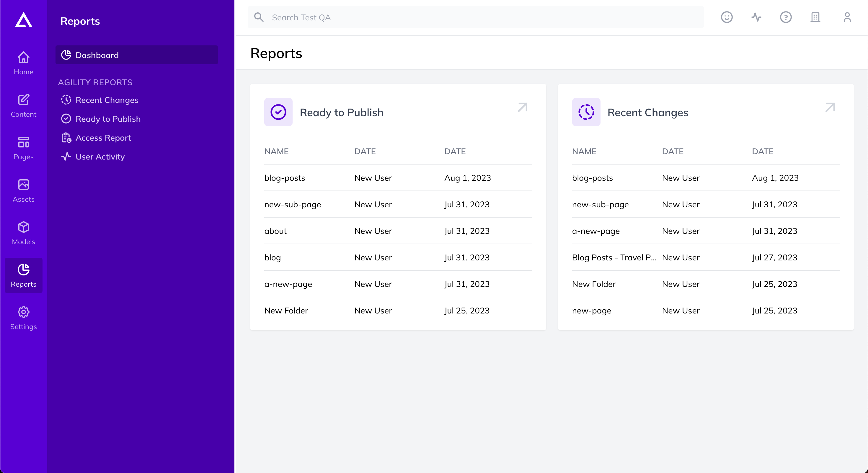The height and width of the screenshot is (473, 868).
Task: Open the activity pulse icon in header
Action: (756, 17)
